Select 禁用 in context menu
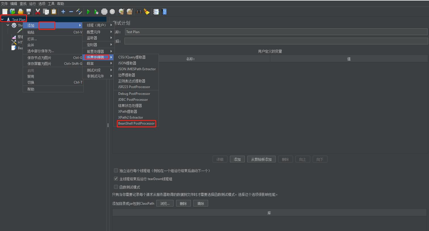 click(53, 76)
